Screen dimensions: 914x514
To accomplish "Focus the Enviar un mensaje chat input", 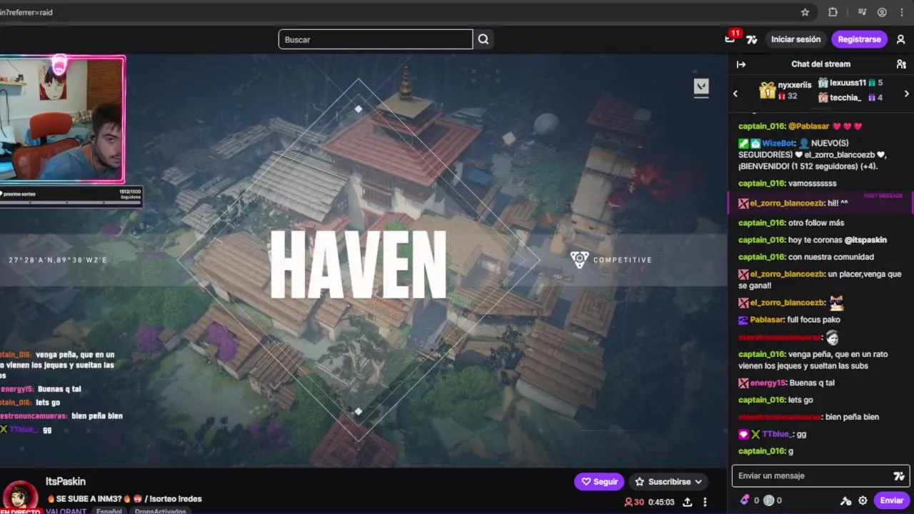I will pos(820,476).
